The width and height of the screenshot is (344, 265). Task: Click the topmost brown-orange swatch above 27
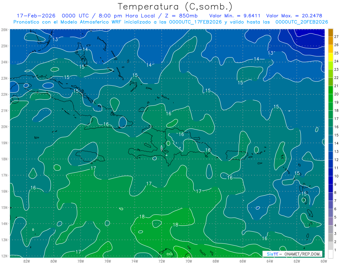pos(331,32)
